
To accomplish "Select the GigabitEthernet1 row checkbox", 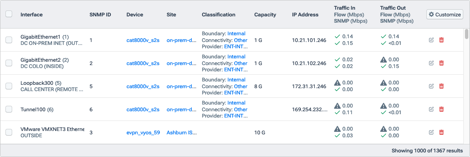I will 9,40.
